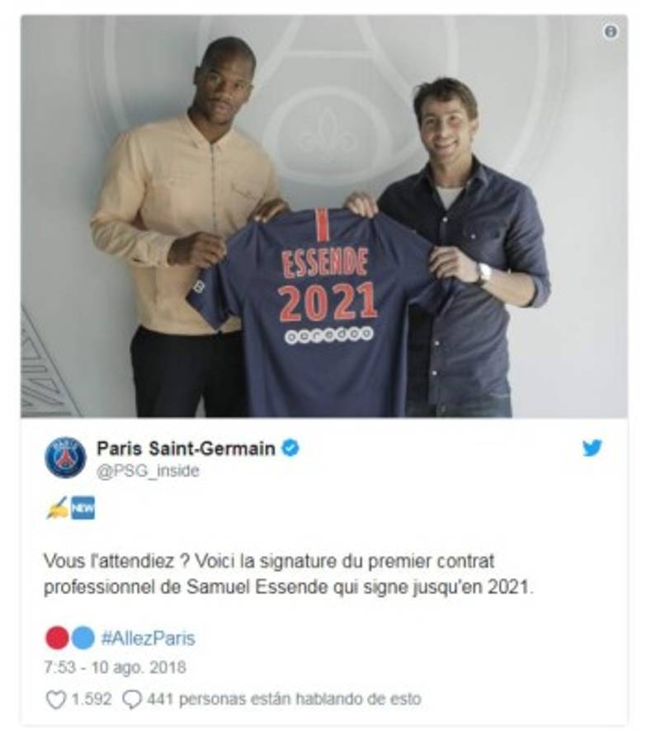Open the Essende jersey signing photo

click(x=324, y=216)
